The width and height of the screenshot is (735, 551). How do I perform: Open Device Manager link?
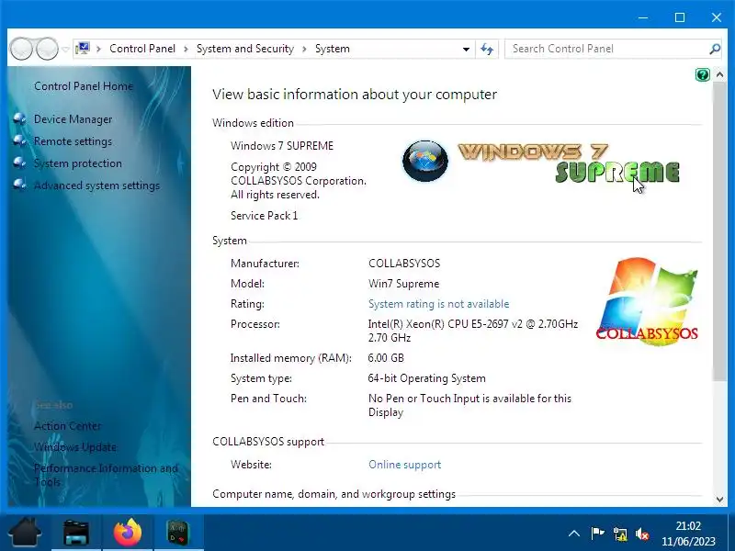73,119
